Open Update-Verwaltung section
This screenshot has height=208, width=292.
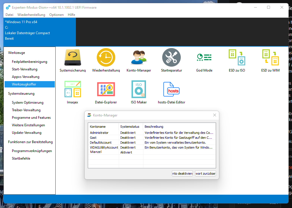click(30, 133)
